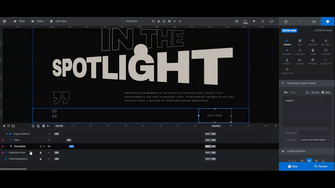Toggle lock for selected layer in top toolbar

[164, 21]
